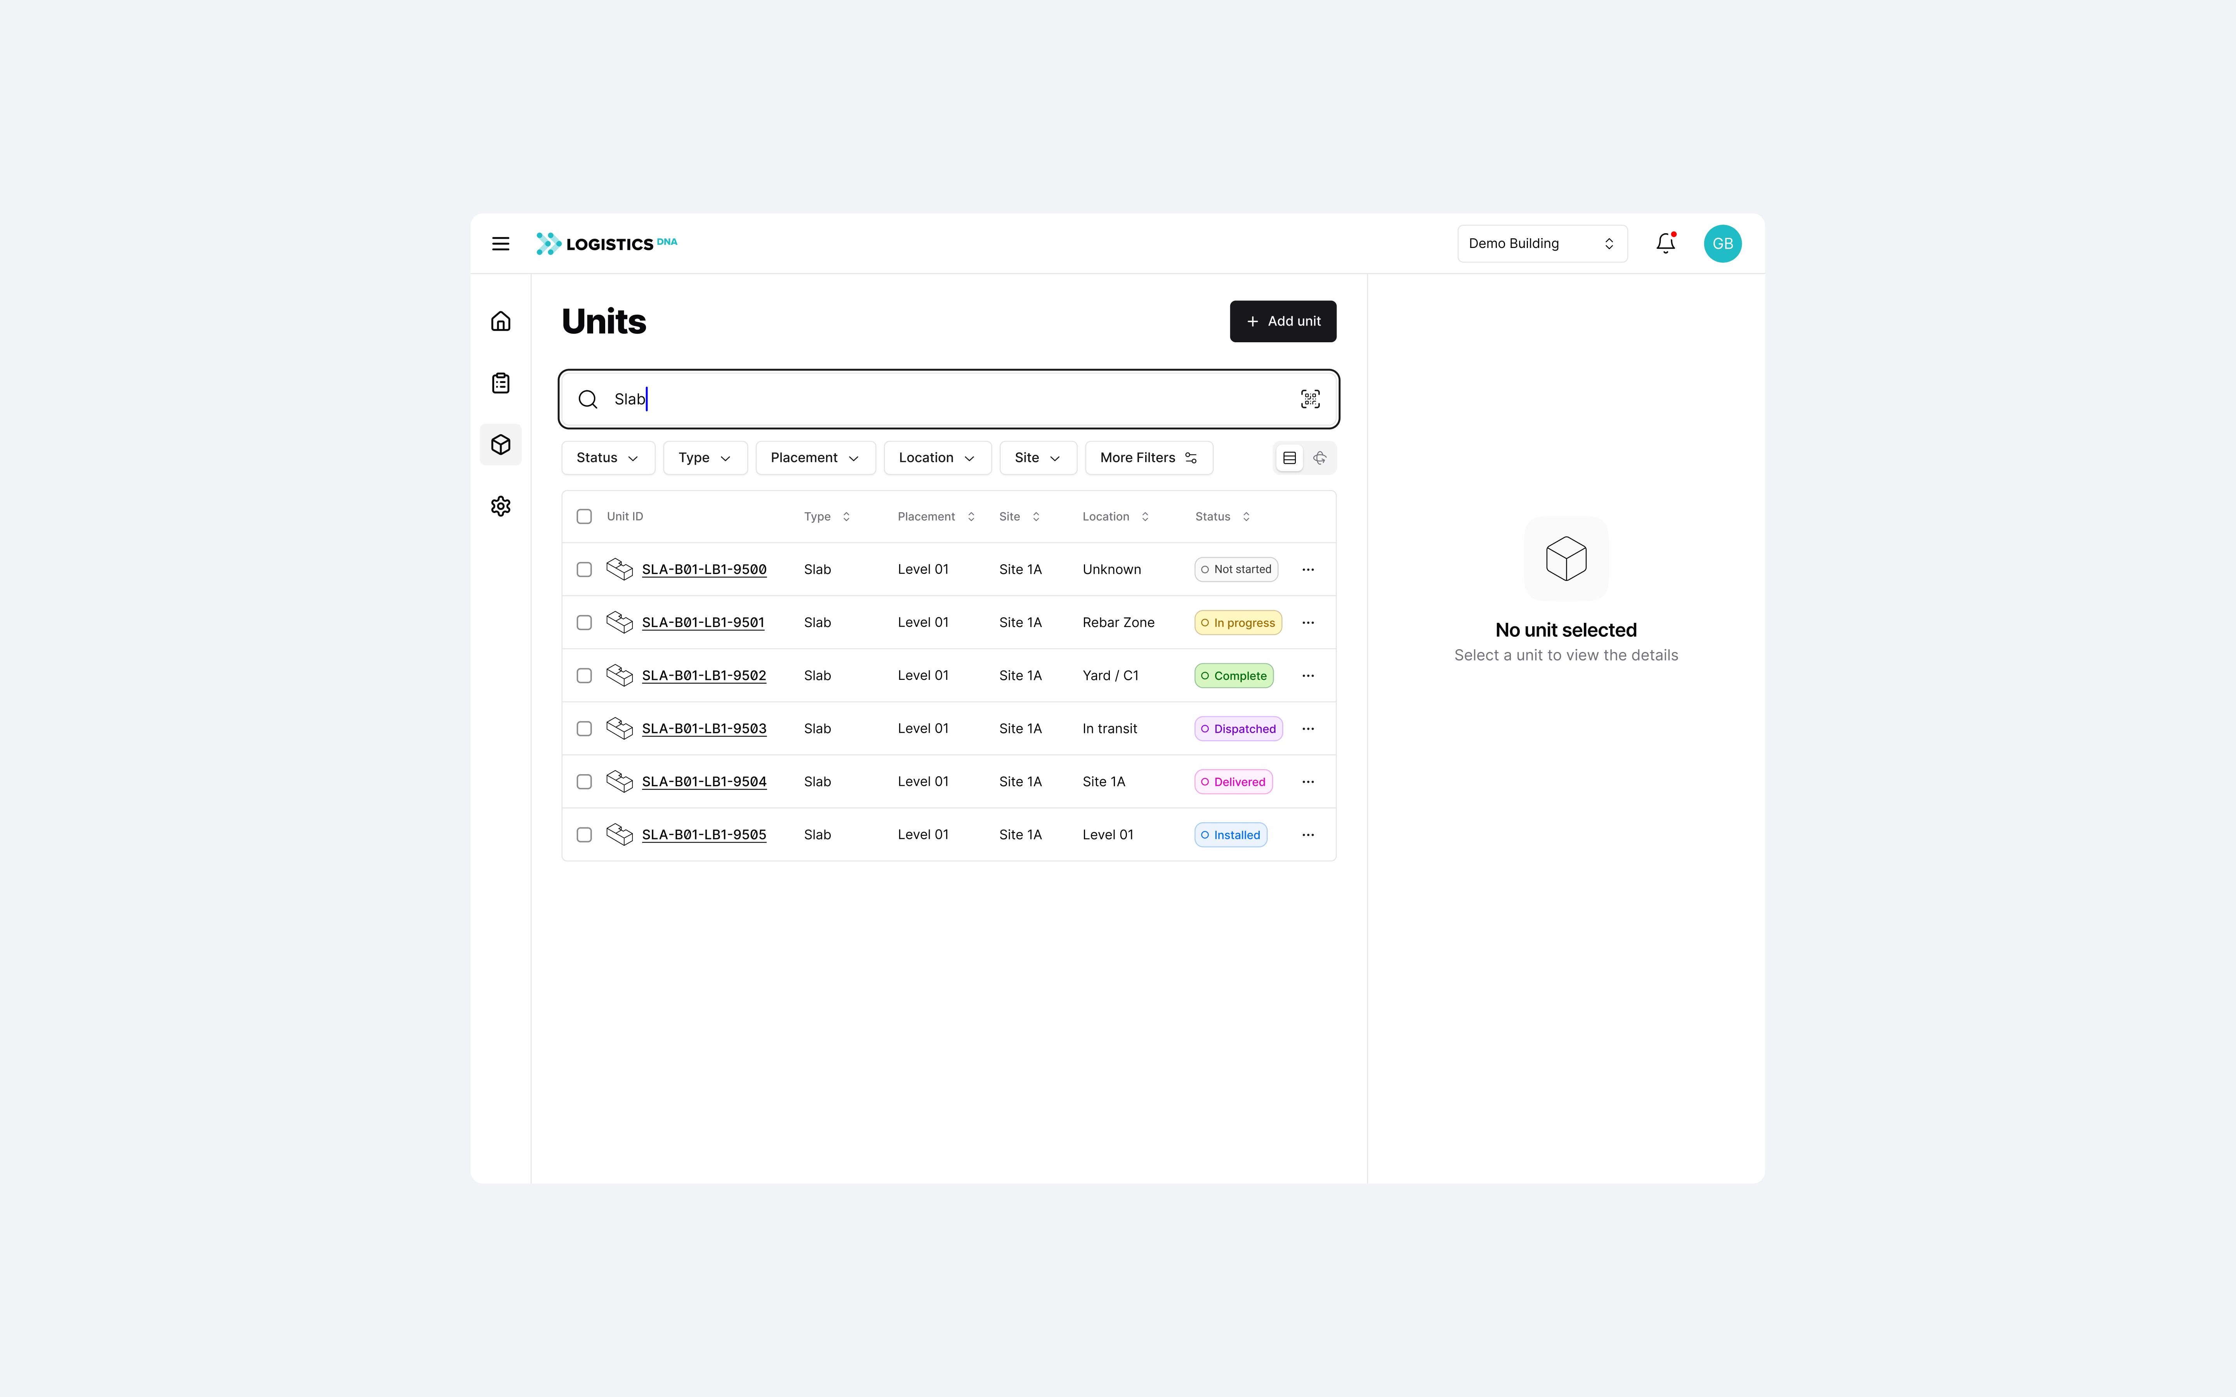Click the Add unit button
Image resolution: width=2236 pixels, height=1397 pixels.
pyautogui.click(x=1283, y=322)
